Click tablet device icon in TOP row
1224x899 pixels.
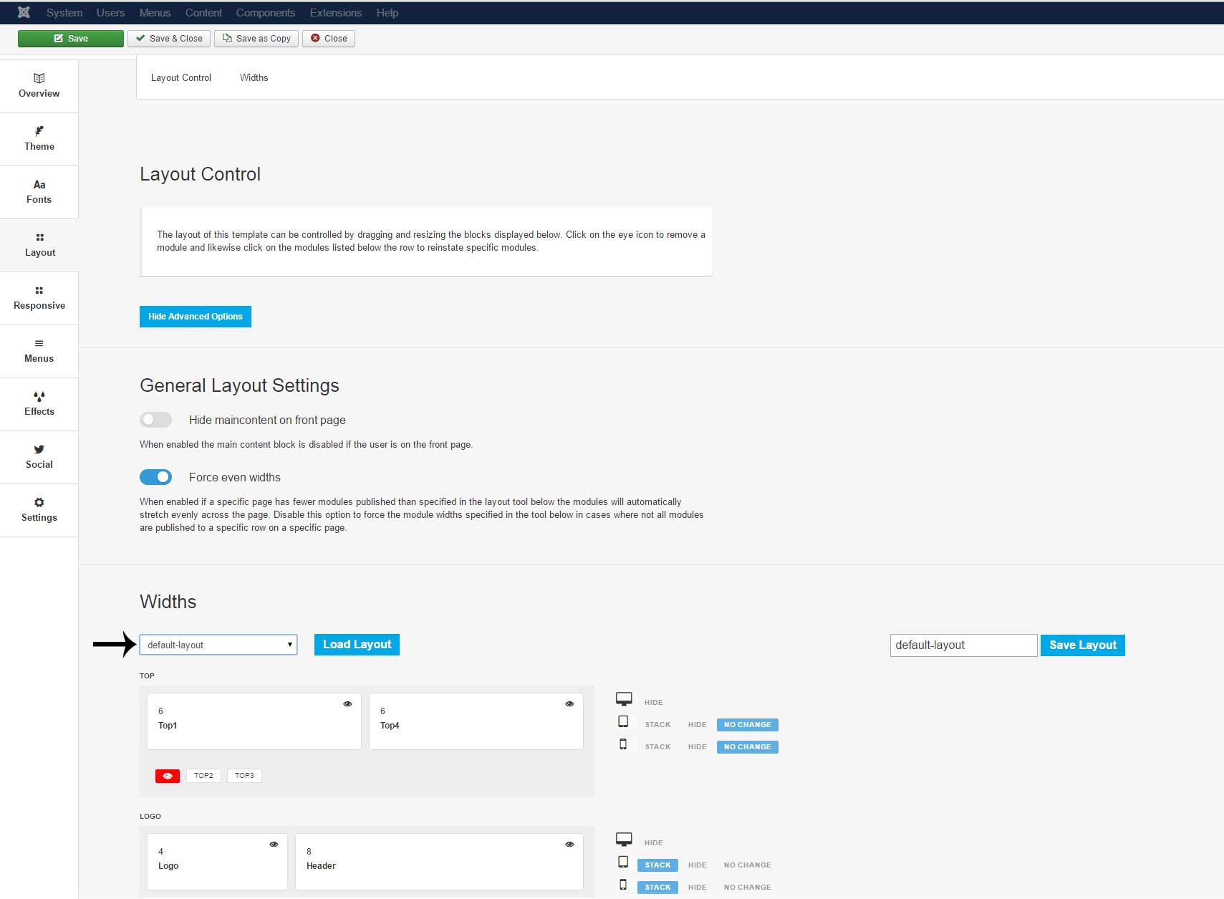pos(623,721)
